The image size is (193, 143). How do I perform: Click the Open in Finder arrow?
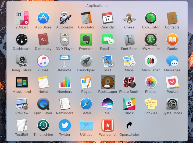pyautogui.click(x=129, y=125)
